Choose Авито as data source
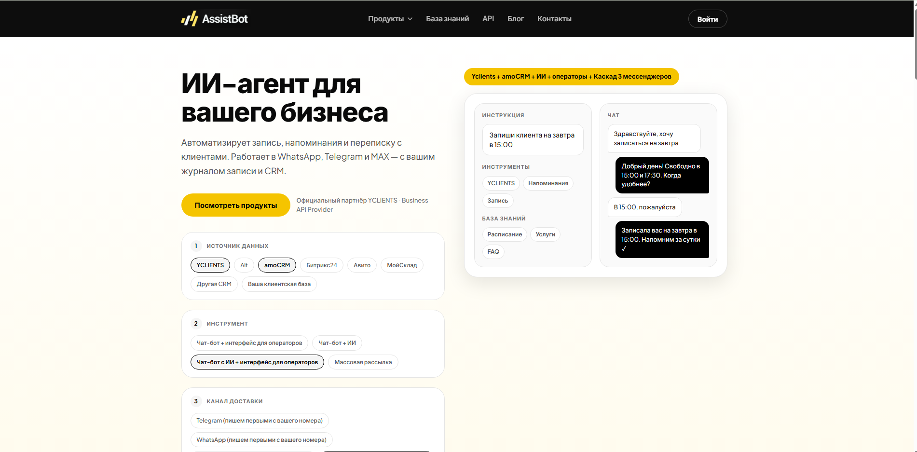The width and height of the screenshot is (917, 452). (x=362, y=265)
